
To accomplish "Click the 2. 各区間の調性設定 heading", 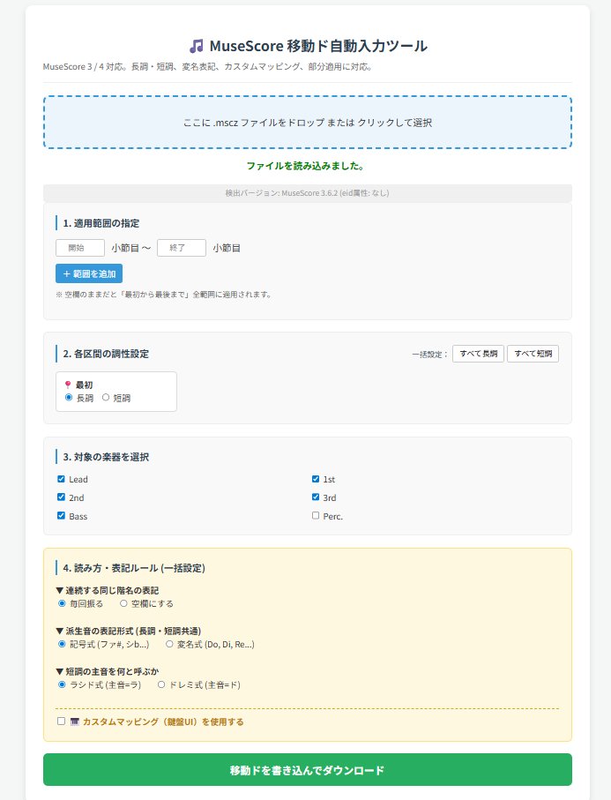I will (106, 354).
